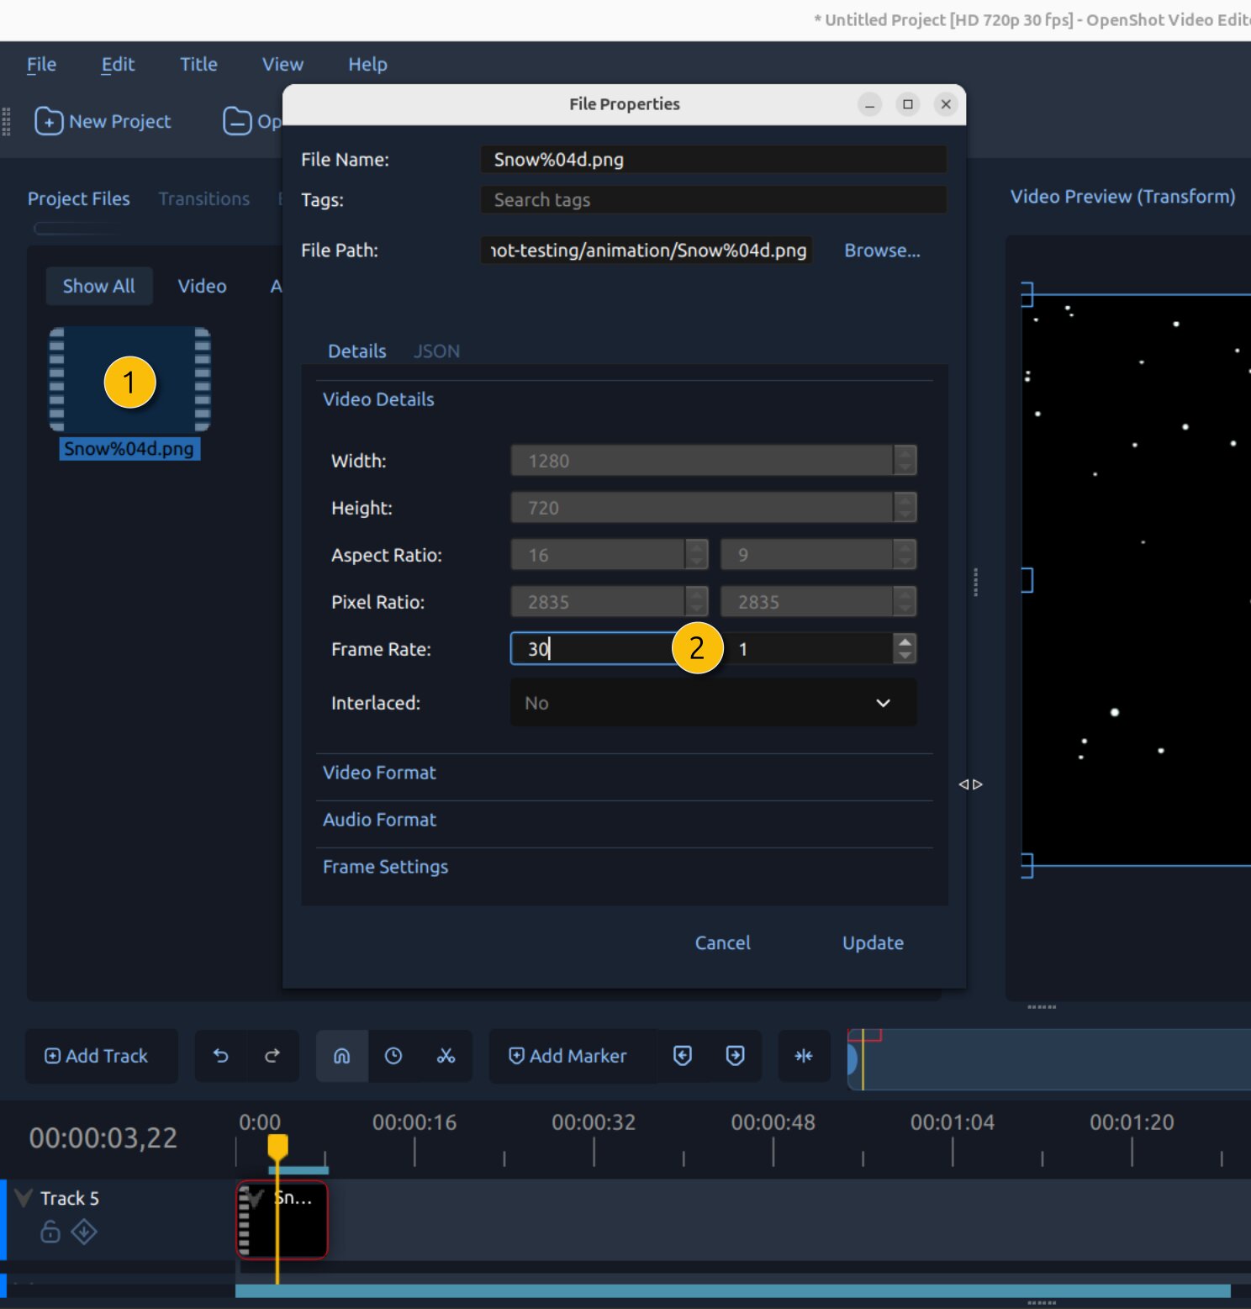Center the timeline on the playhead
This screenshot has width=1251, height=1309.
(x=804, y=1056)
